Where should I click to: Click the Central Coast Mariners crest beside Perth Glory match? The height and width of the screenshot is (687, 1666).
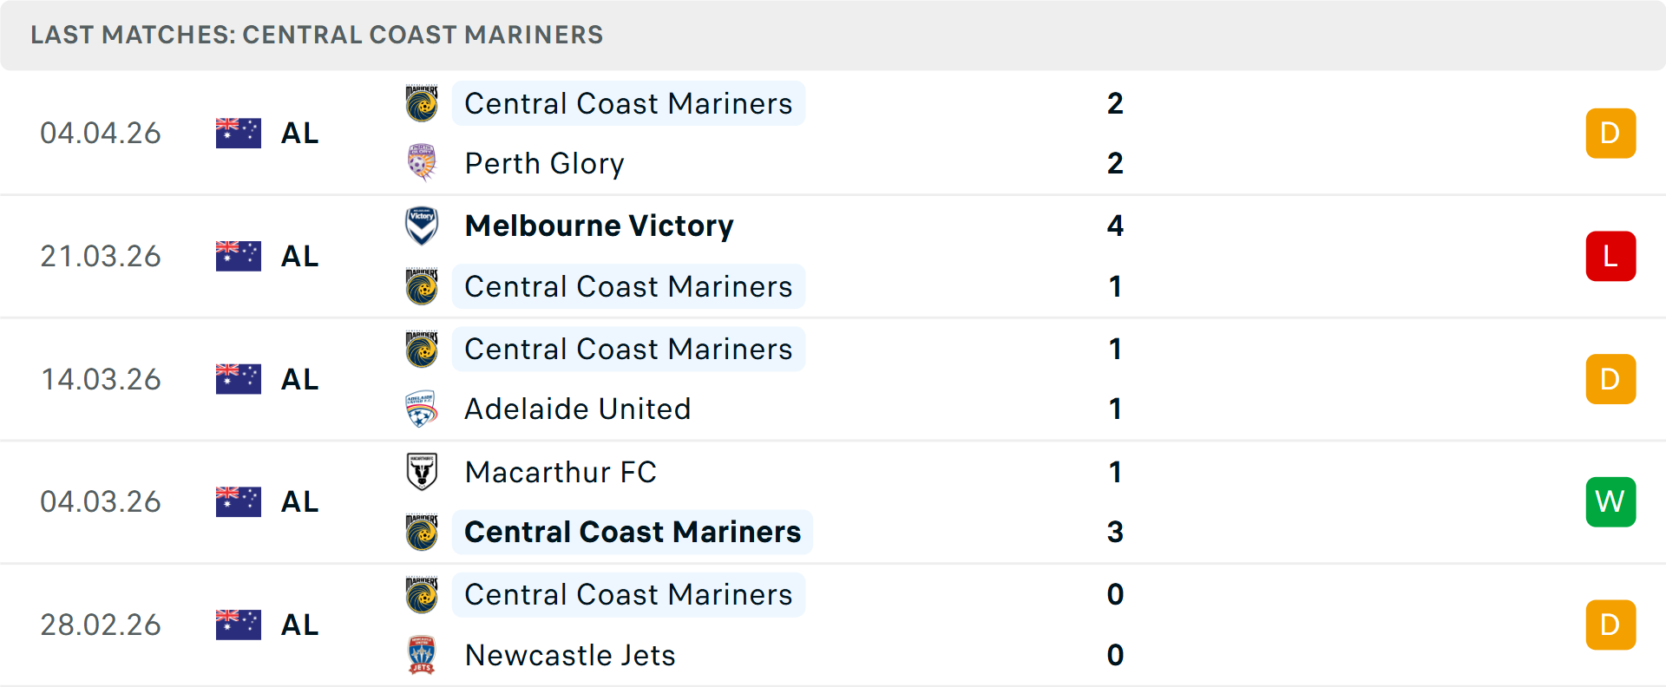[422, 104]
